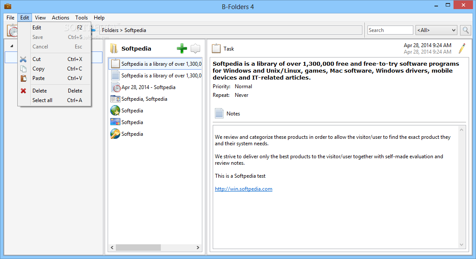The image size is (476, 259).
Task: Close the open Edit menu header
Action: tap(25, 18)
